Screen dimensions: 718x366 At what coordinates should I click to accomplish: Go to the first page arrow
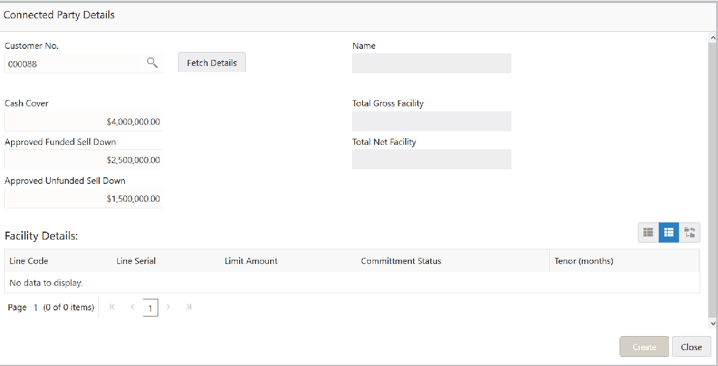112,307
